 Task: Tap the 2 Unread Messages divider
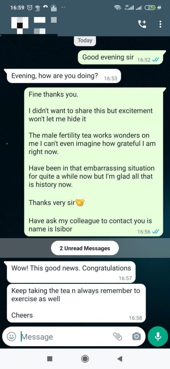[85, 248]
